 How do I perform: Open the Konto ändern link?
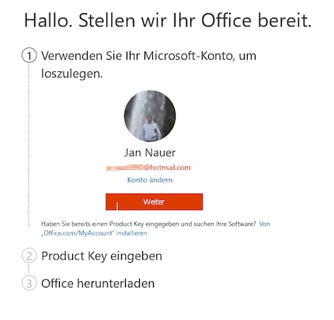point(150,180)
